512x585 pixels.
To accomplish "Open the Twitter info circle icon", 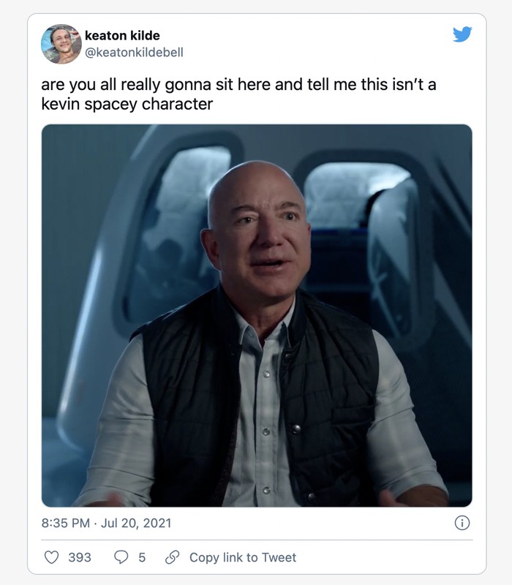I will (462, 523).
